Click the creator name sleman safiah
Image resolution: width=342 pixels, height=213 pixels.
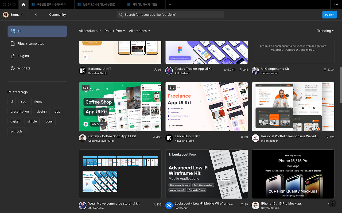(270, 73)
